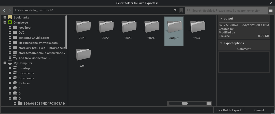Expand the OVC server node
The width and height of the screenshot is (275, 114).
tap(10, 33)
